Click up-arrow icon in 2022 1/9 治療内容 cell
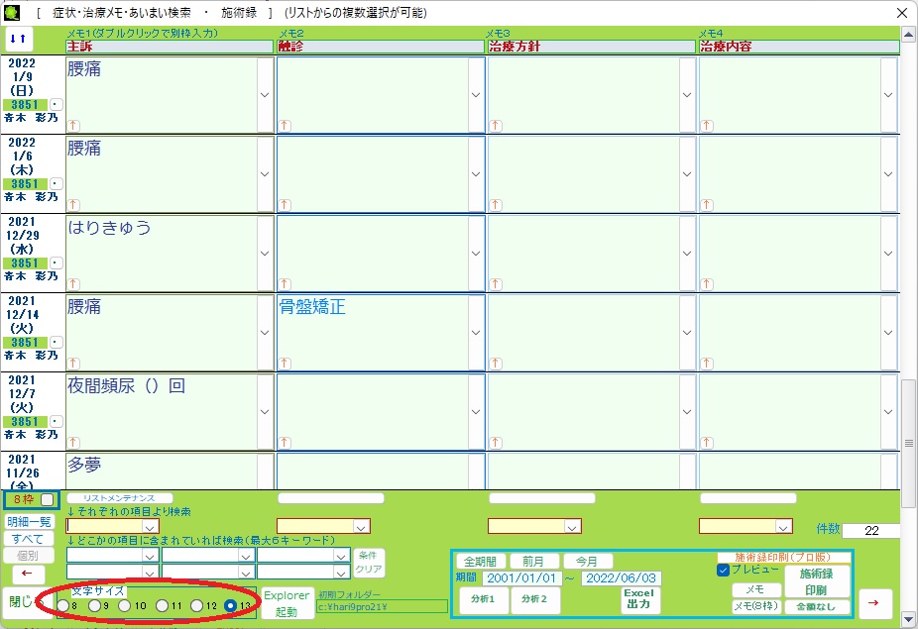 click(707, 125)
